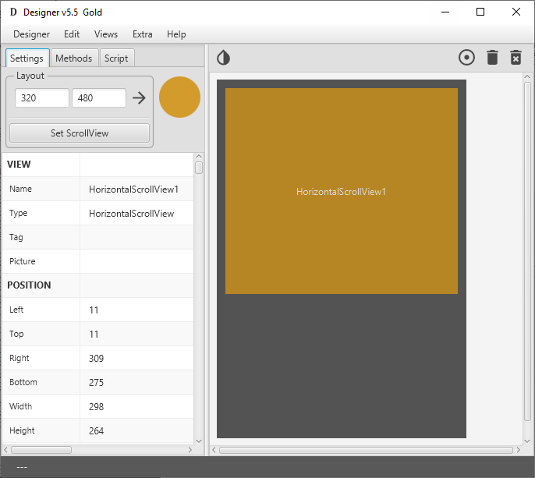Switch to the Methods tab
Screen dimensions: 535x478
pyautogui.click(x=74, y=58)
